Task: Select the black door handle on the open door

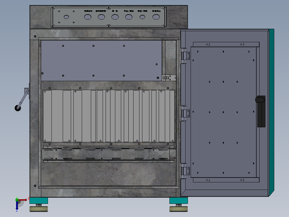Action: (260, 111)
